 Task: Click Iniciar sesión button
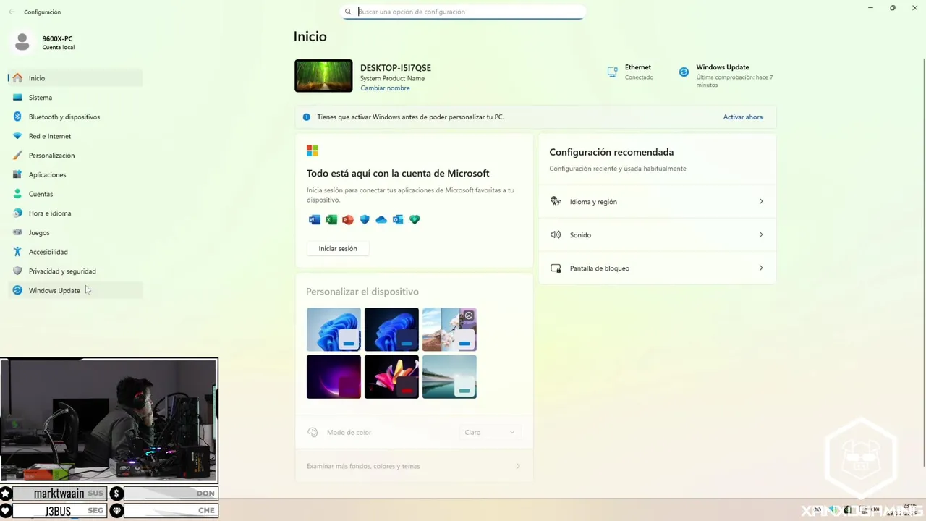tap(338, 248)
